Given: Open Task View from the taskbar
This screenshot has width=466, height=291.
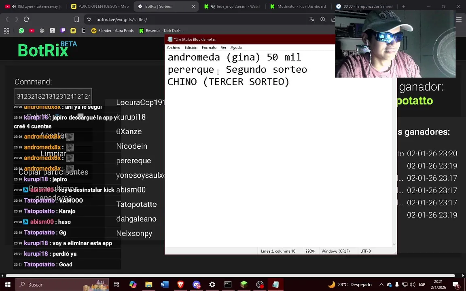Looking at the screenshot, I should coord(116,285).
